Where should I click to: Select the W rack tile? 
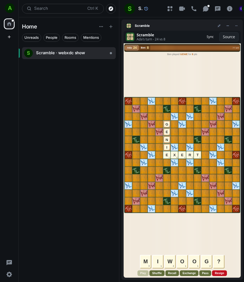coord(170,261)
